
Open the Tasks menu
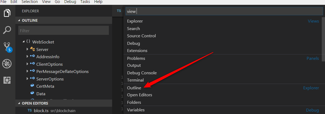tap(85, 2)
